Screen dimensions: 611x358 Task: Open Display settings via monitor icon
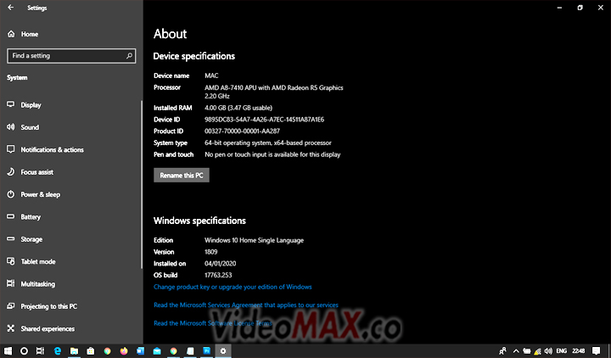pos(11,105)
